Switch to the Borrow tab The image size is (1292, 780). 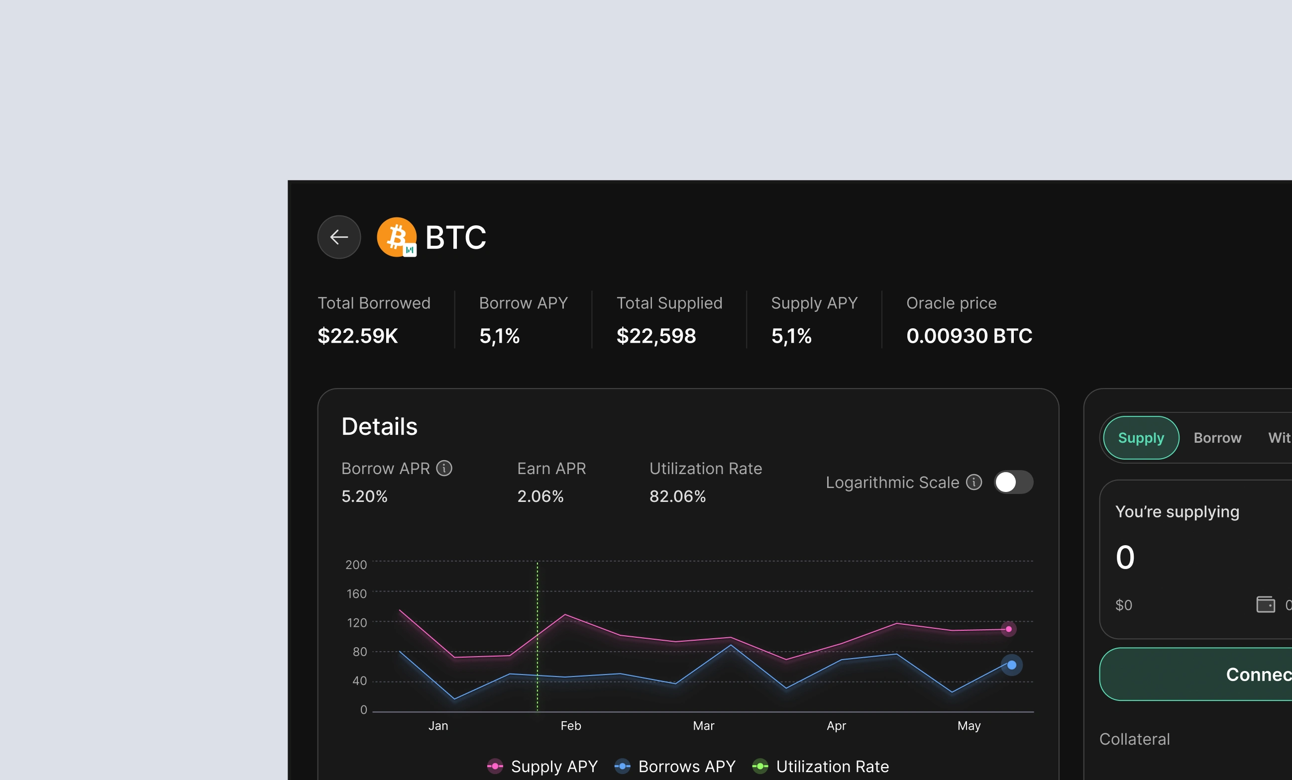point(1217,438)
